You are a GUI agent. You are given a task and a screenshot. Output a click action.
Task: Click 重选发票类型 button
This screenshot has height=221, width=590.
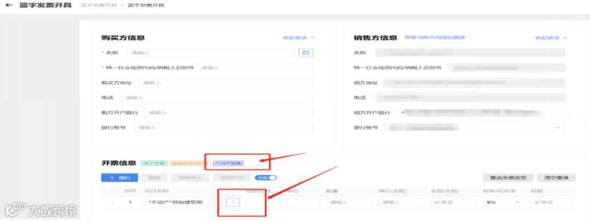pyautogui.click(x=508, y=177)
